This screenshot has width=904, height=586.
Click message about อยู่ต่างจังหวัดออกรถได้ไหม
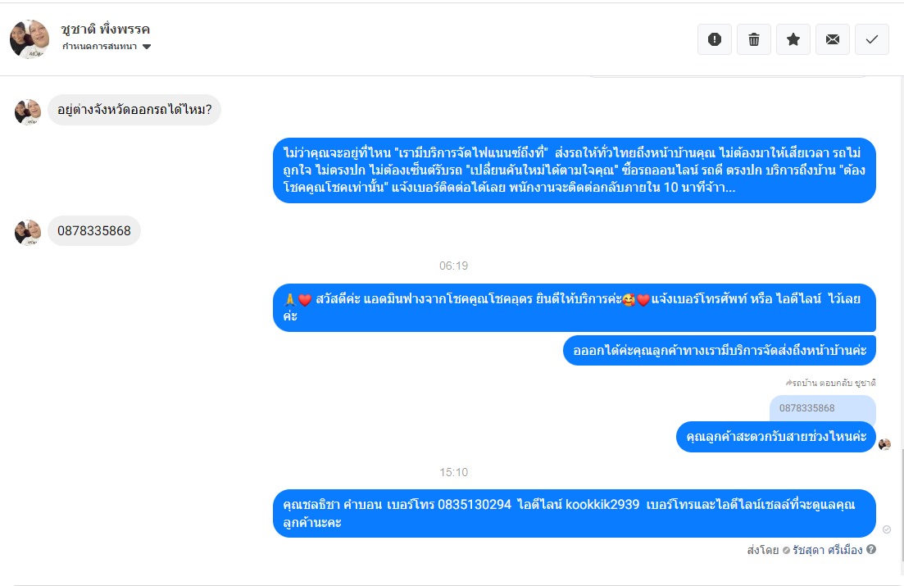coord(134,110)
